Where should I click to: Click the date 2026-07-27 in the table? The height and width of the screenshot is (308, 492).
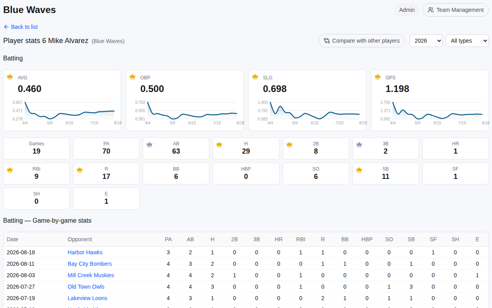21,287
